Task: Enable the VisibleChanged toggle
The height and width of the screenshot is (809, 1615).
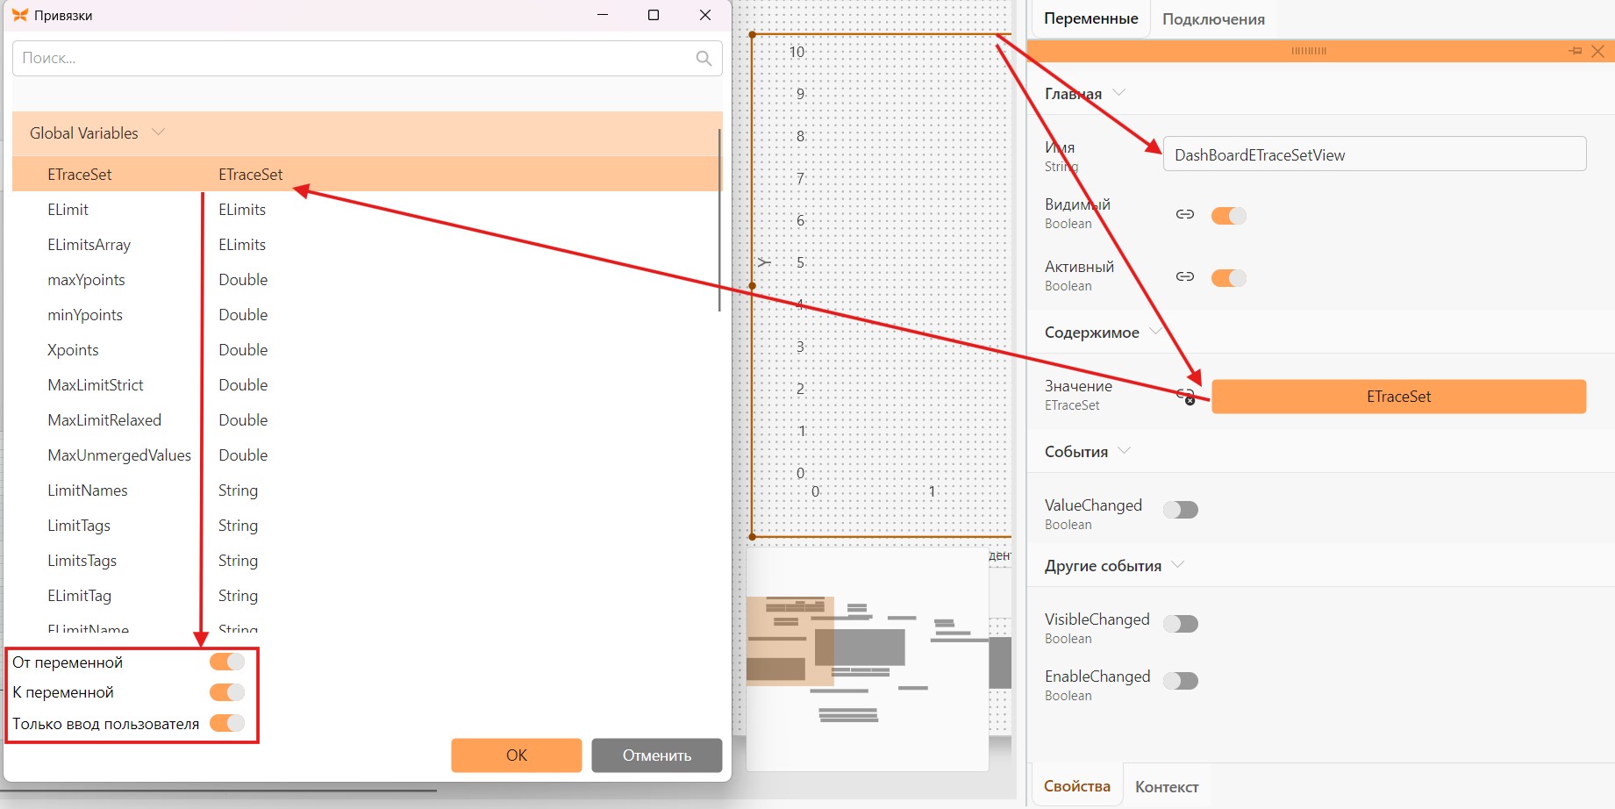Action: click(x=1180, y=624)
